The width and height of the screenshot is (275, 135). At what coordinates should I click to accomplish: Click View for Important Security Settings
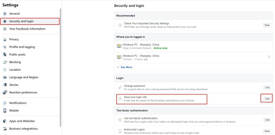point(267,25)
